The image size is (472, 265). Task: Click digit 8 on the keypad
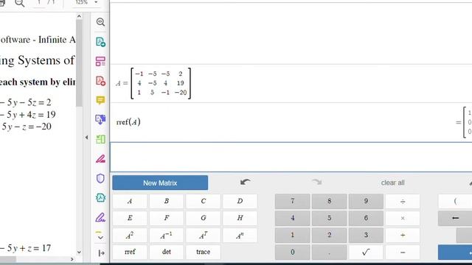330,201
